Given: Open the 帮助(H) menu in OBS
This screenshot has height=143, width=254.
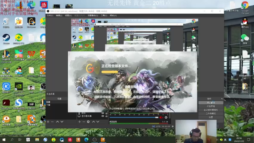Looking at the screenshot, I should pos(113,15).
